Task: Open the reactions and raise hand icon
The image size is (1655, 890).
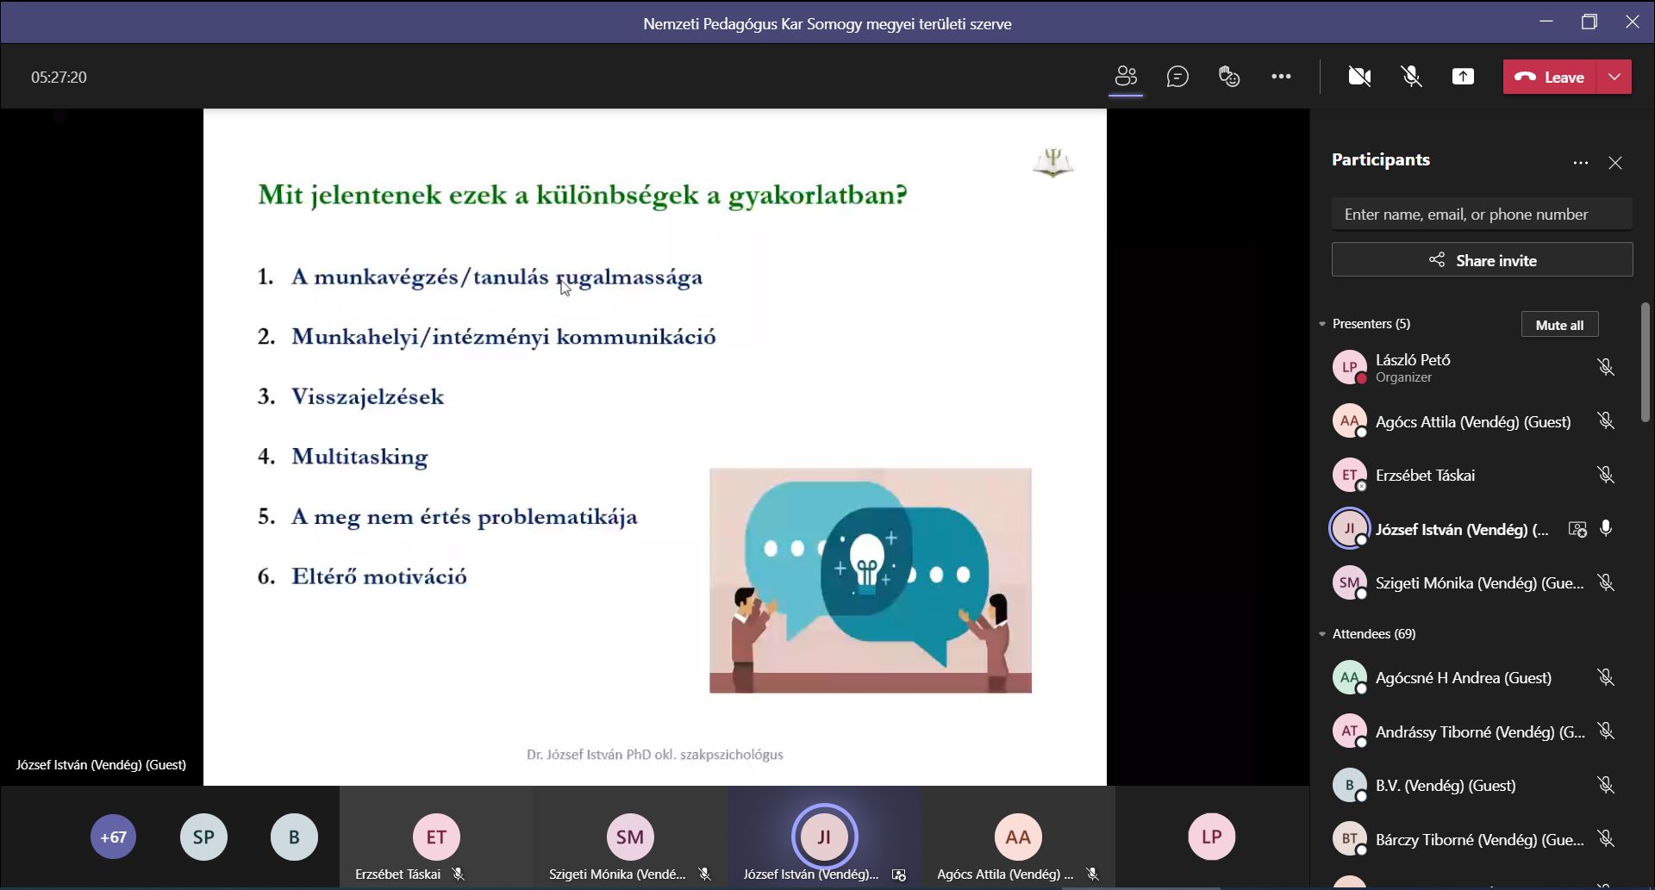Action: tap(1229, 77)
